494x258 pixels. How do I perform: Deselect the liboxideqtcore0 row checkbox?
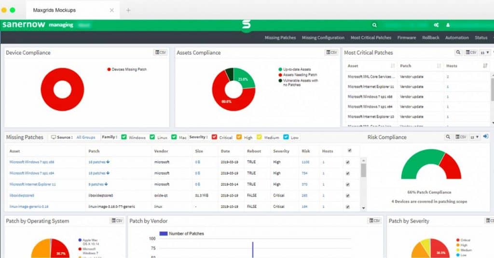click(348, 196)
